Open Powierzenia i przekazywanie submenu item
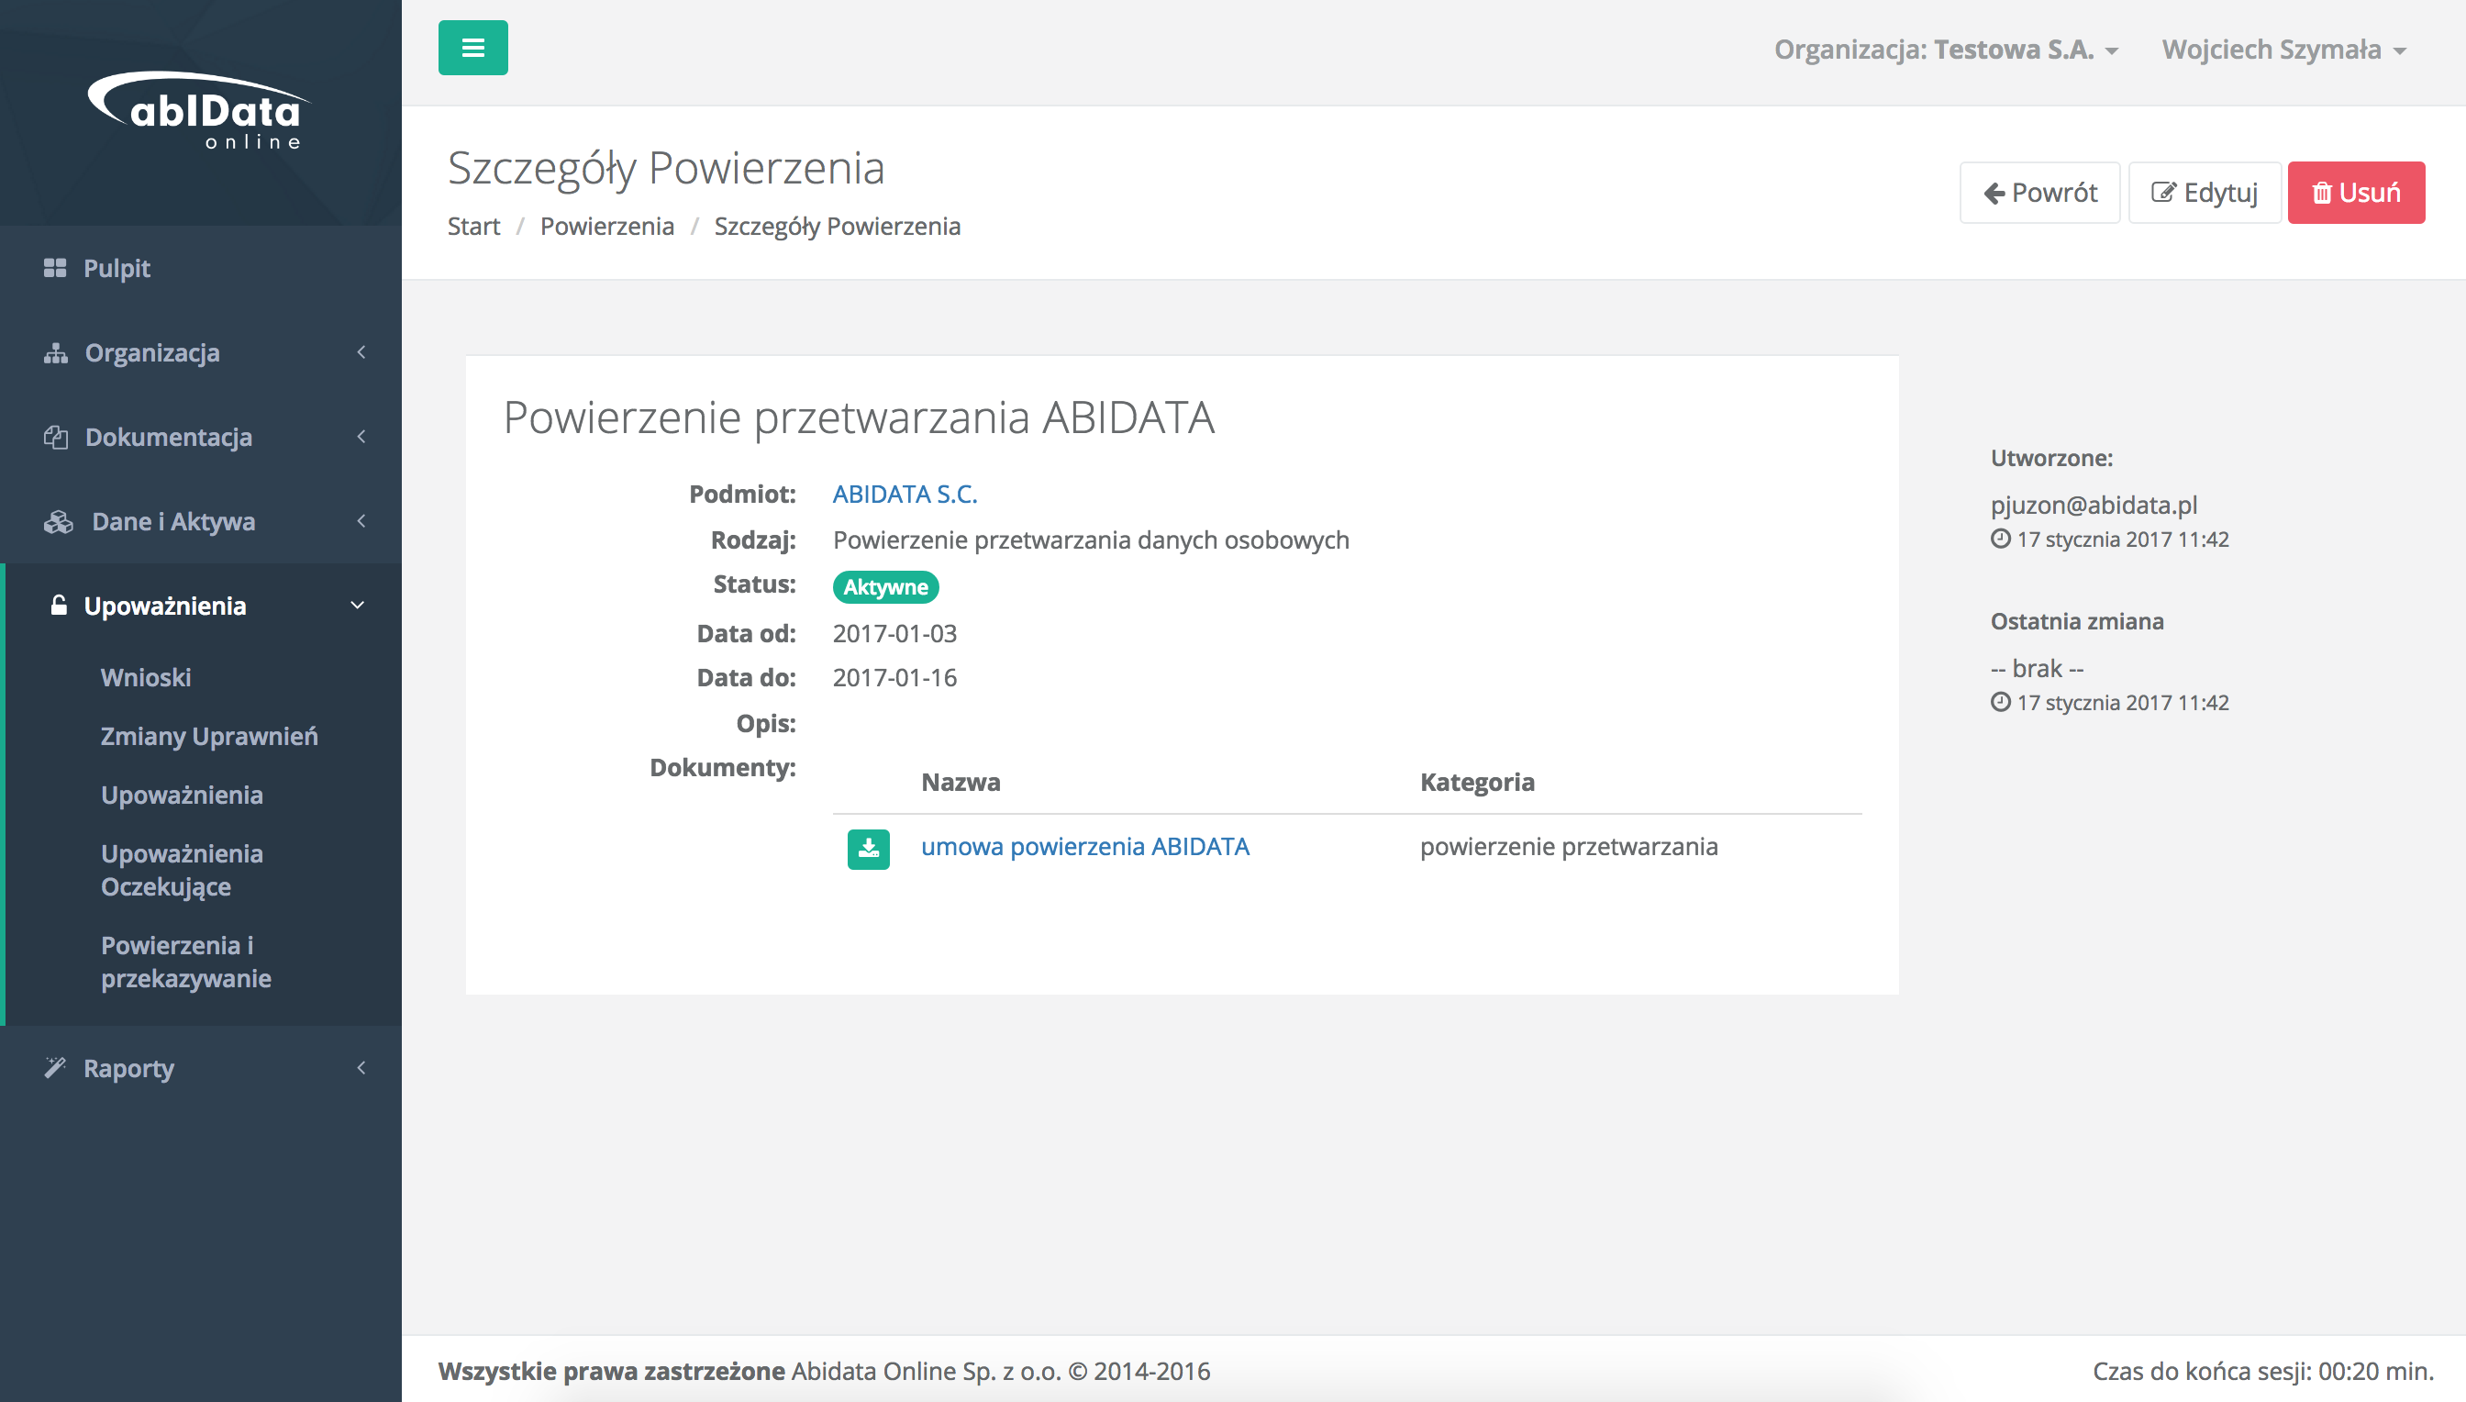 tap(185, 962)
